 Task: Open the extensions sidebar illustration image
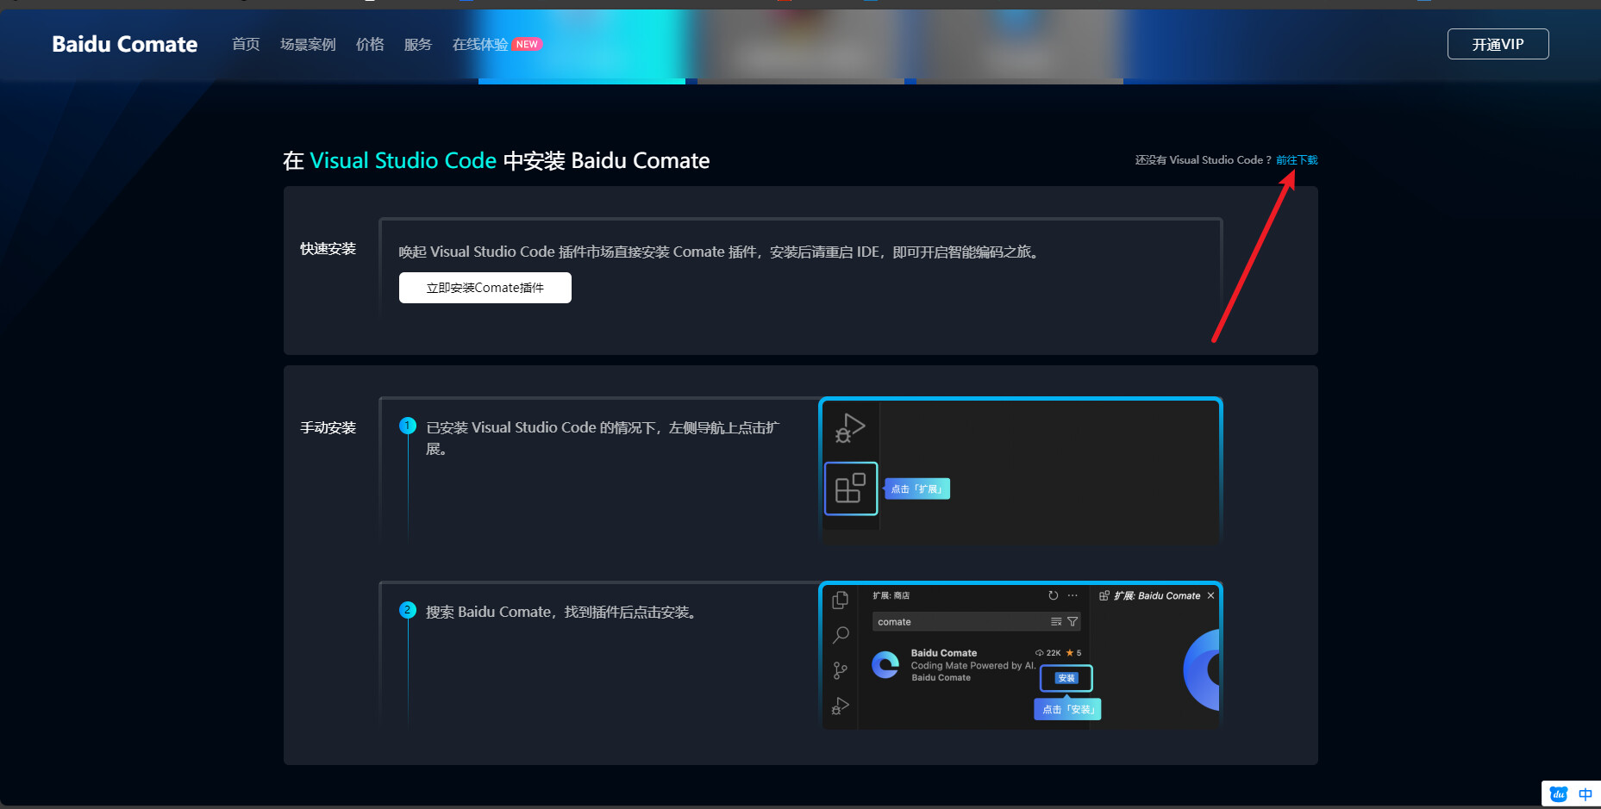click(1021, 470)
